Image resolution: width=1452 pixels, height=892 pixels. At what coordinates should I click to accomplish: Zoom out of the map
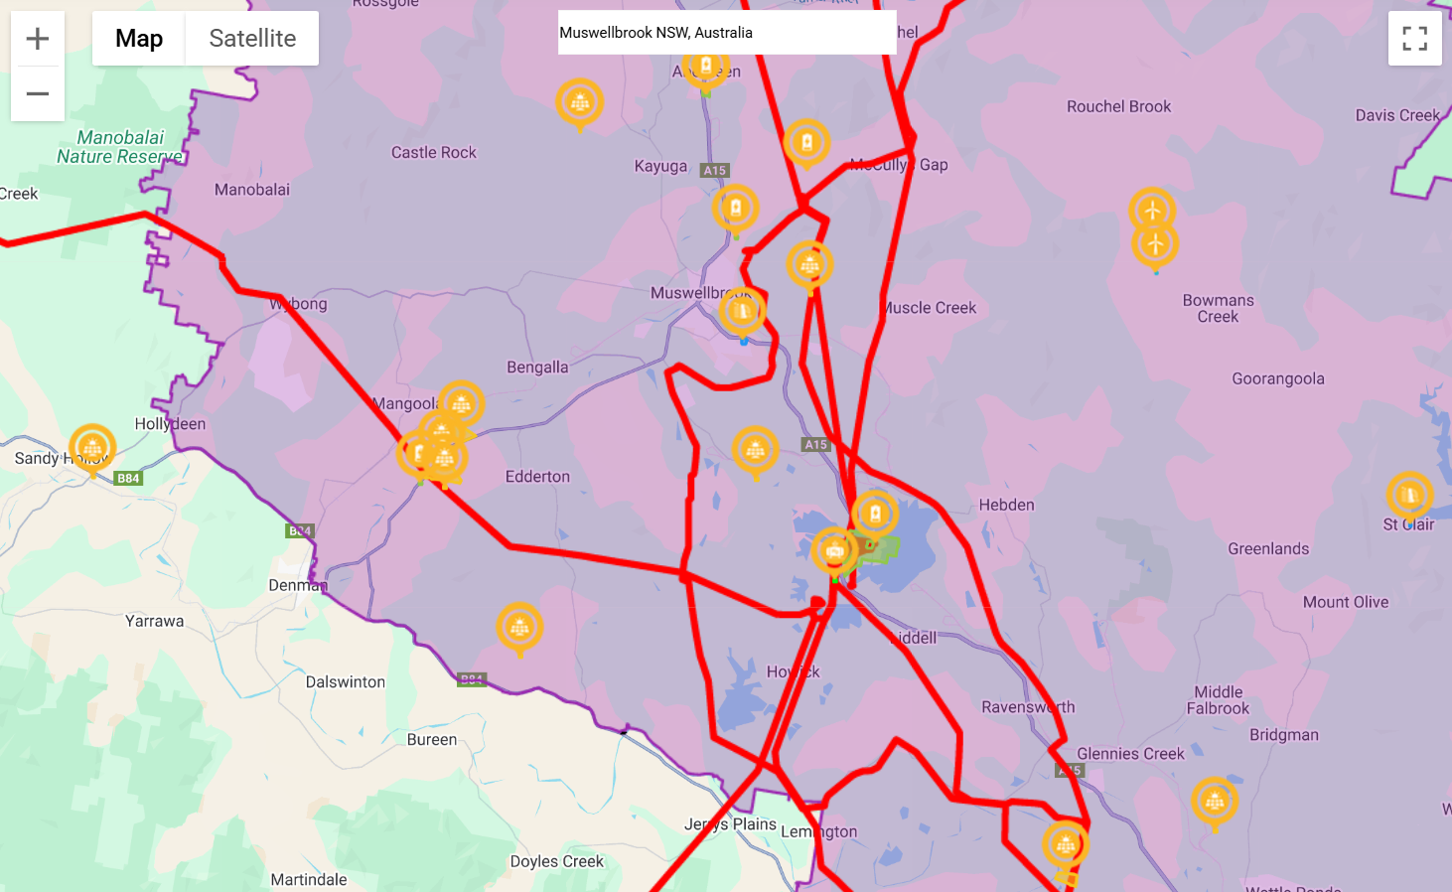[38, 93]
